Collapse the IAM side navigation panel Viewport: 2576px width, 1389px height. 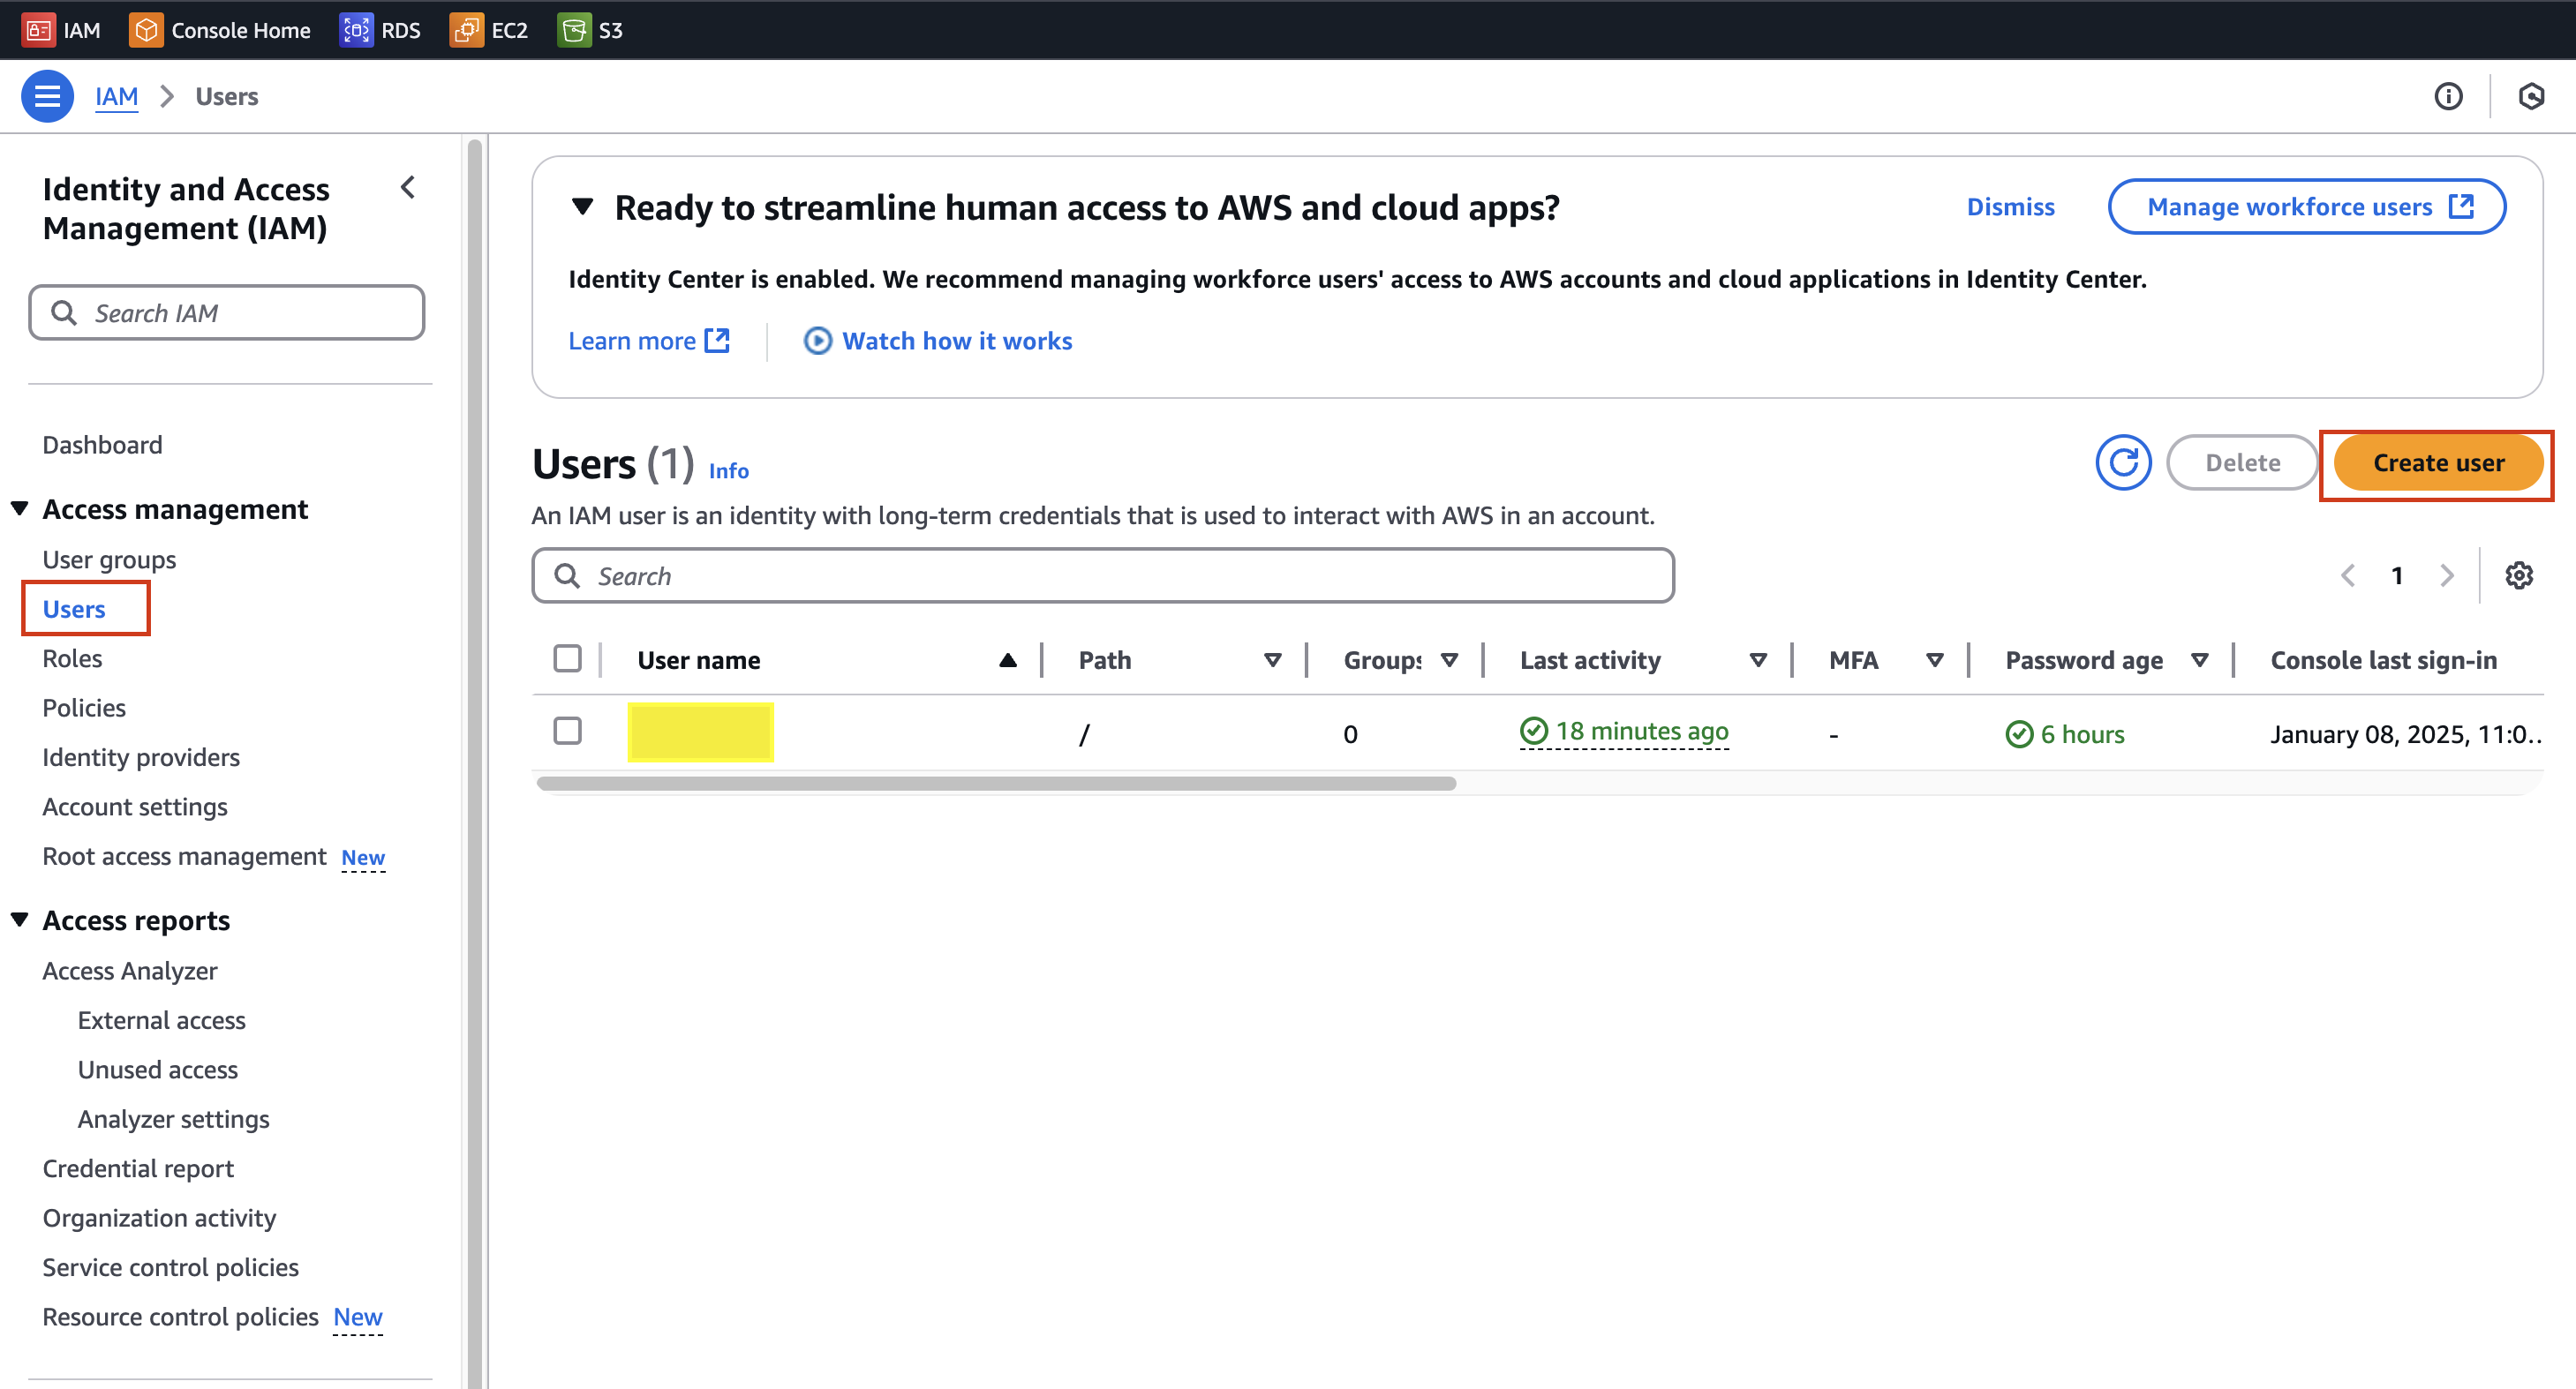(408, 188)
